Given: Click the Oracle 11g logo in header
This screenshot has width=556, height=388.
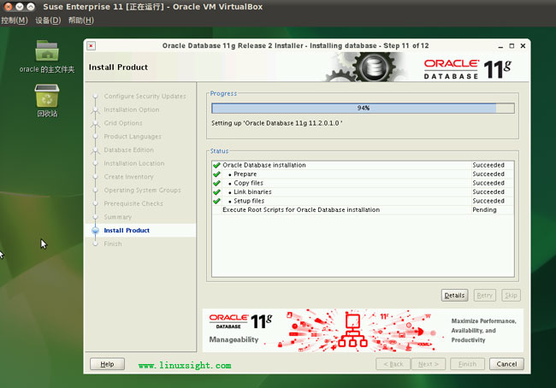Looking at the screenshot, I should 468,69.
